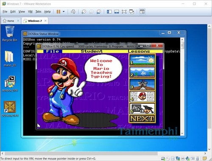The width and height of the screenshot is (212, 161).
Task: Click the console view icon at toolbar end
Action: (x=142, y=11)
